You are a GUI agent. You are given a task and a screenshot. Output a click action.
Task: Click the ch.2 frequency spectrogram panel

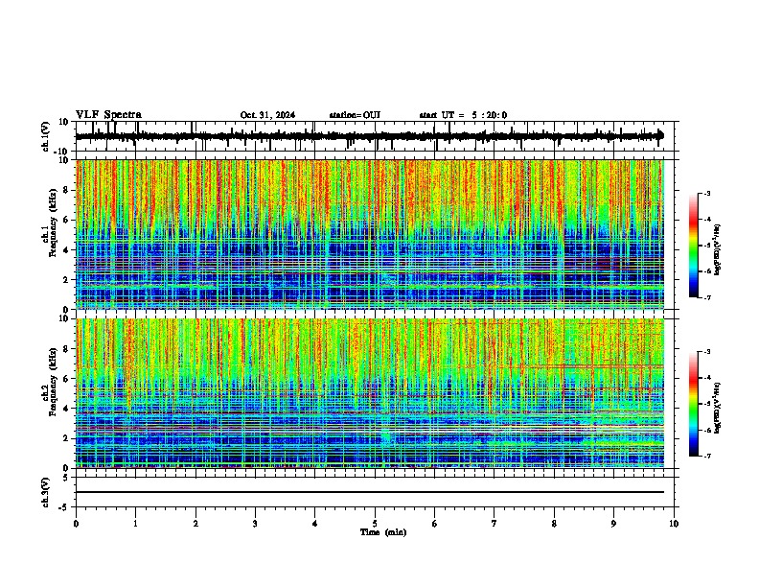(x=370, y=393)
